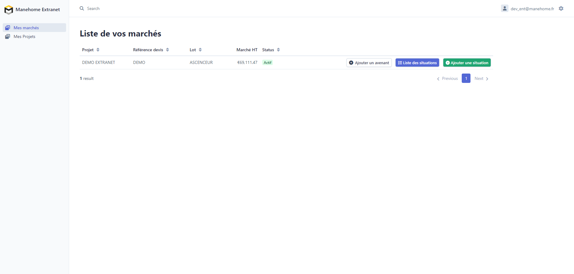
Task: Click the Manehome Extranet title
Action: [38, 10]
